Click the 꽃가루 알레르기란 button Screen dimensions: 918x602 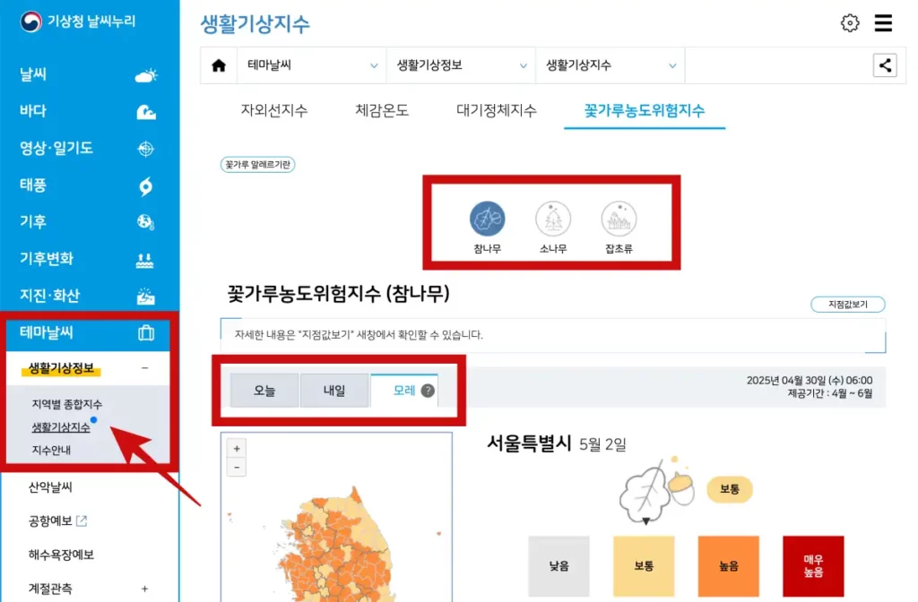coord(257,165)
